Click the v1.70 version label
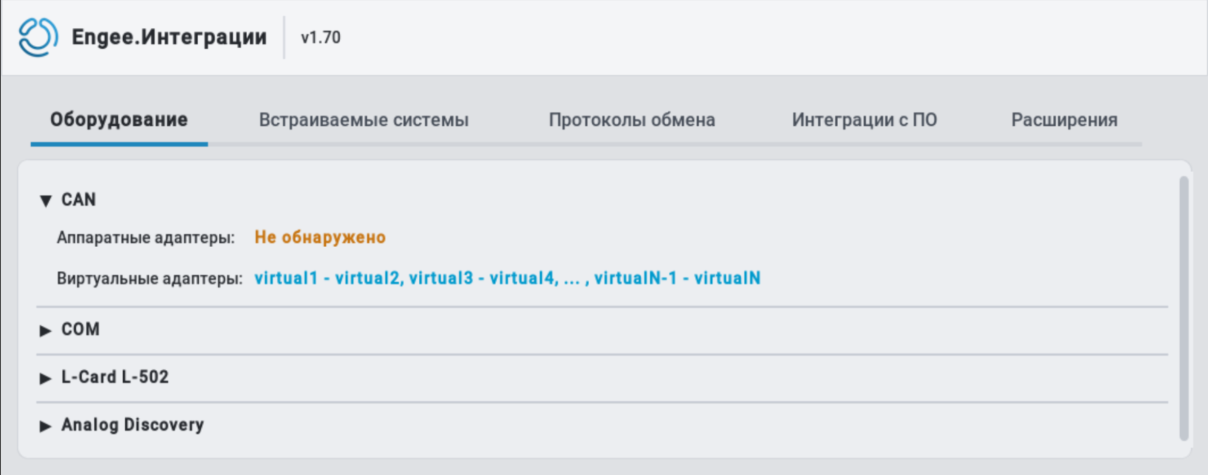The image size is (1208, 475). pos(321,37)
